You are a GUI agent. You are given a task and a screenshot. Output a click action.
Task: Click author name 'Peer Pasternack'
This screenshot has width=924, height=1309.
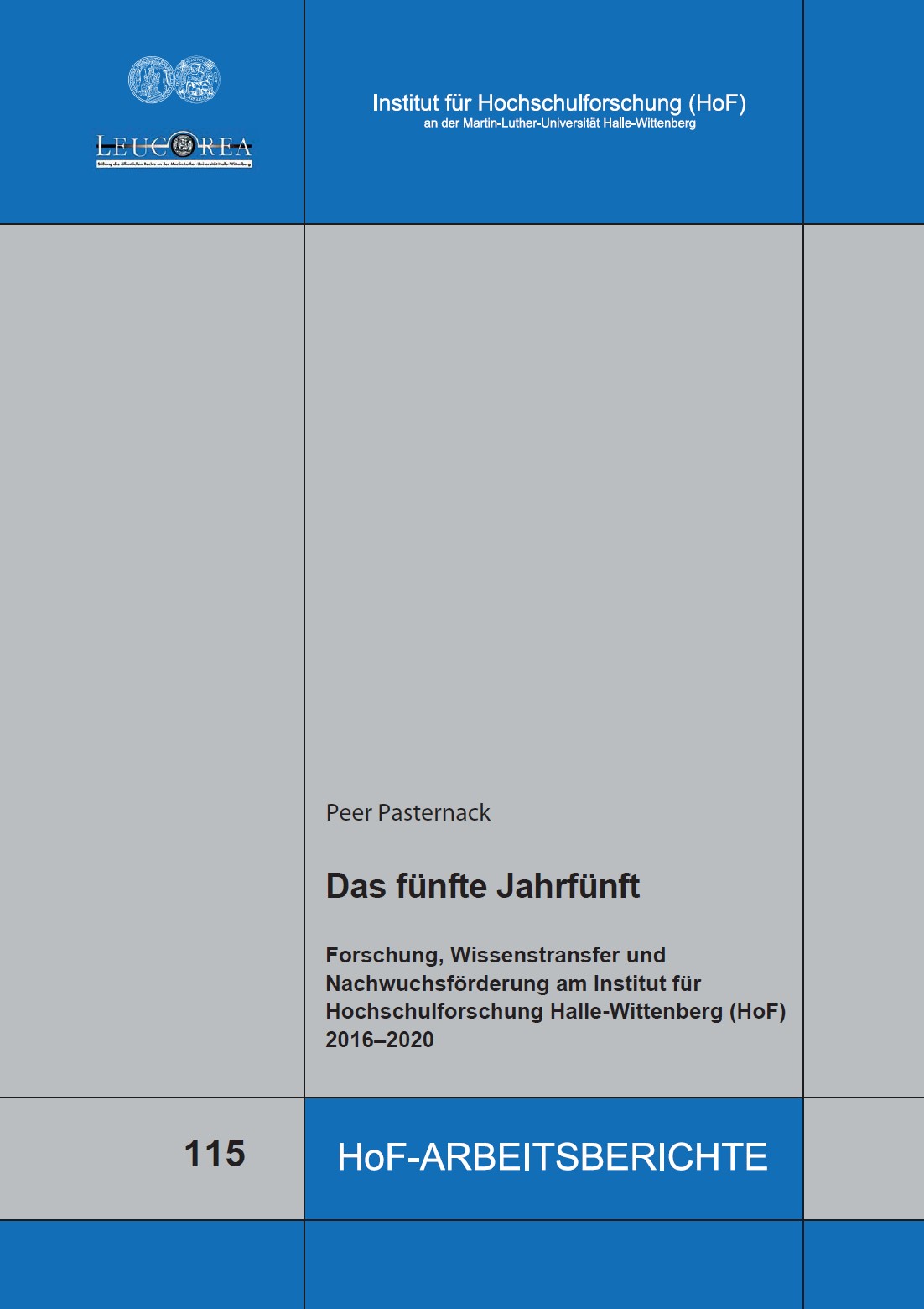click(x=408, y=813)
